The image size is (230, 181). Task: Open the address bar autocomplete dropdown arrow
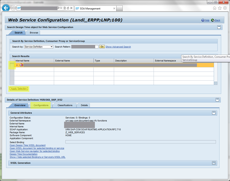61,8
